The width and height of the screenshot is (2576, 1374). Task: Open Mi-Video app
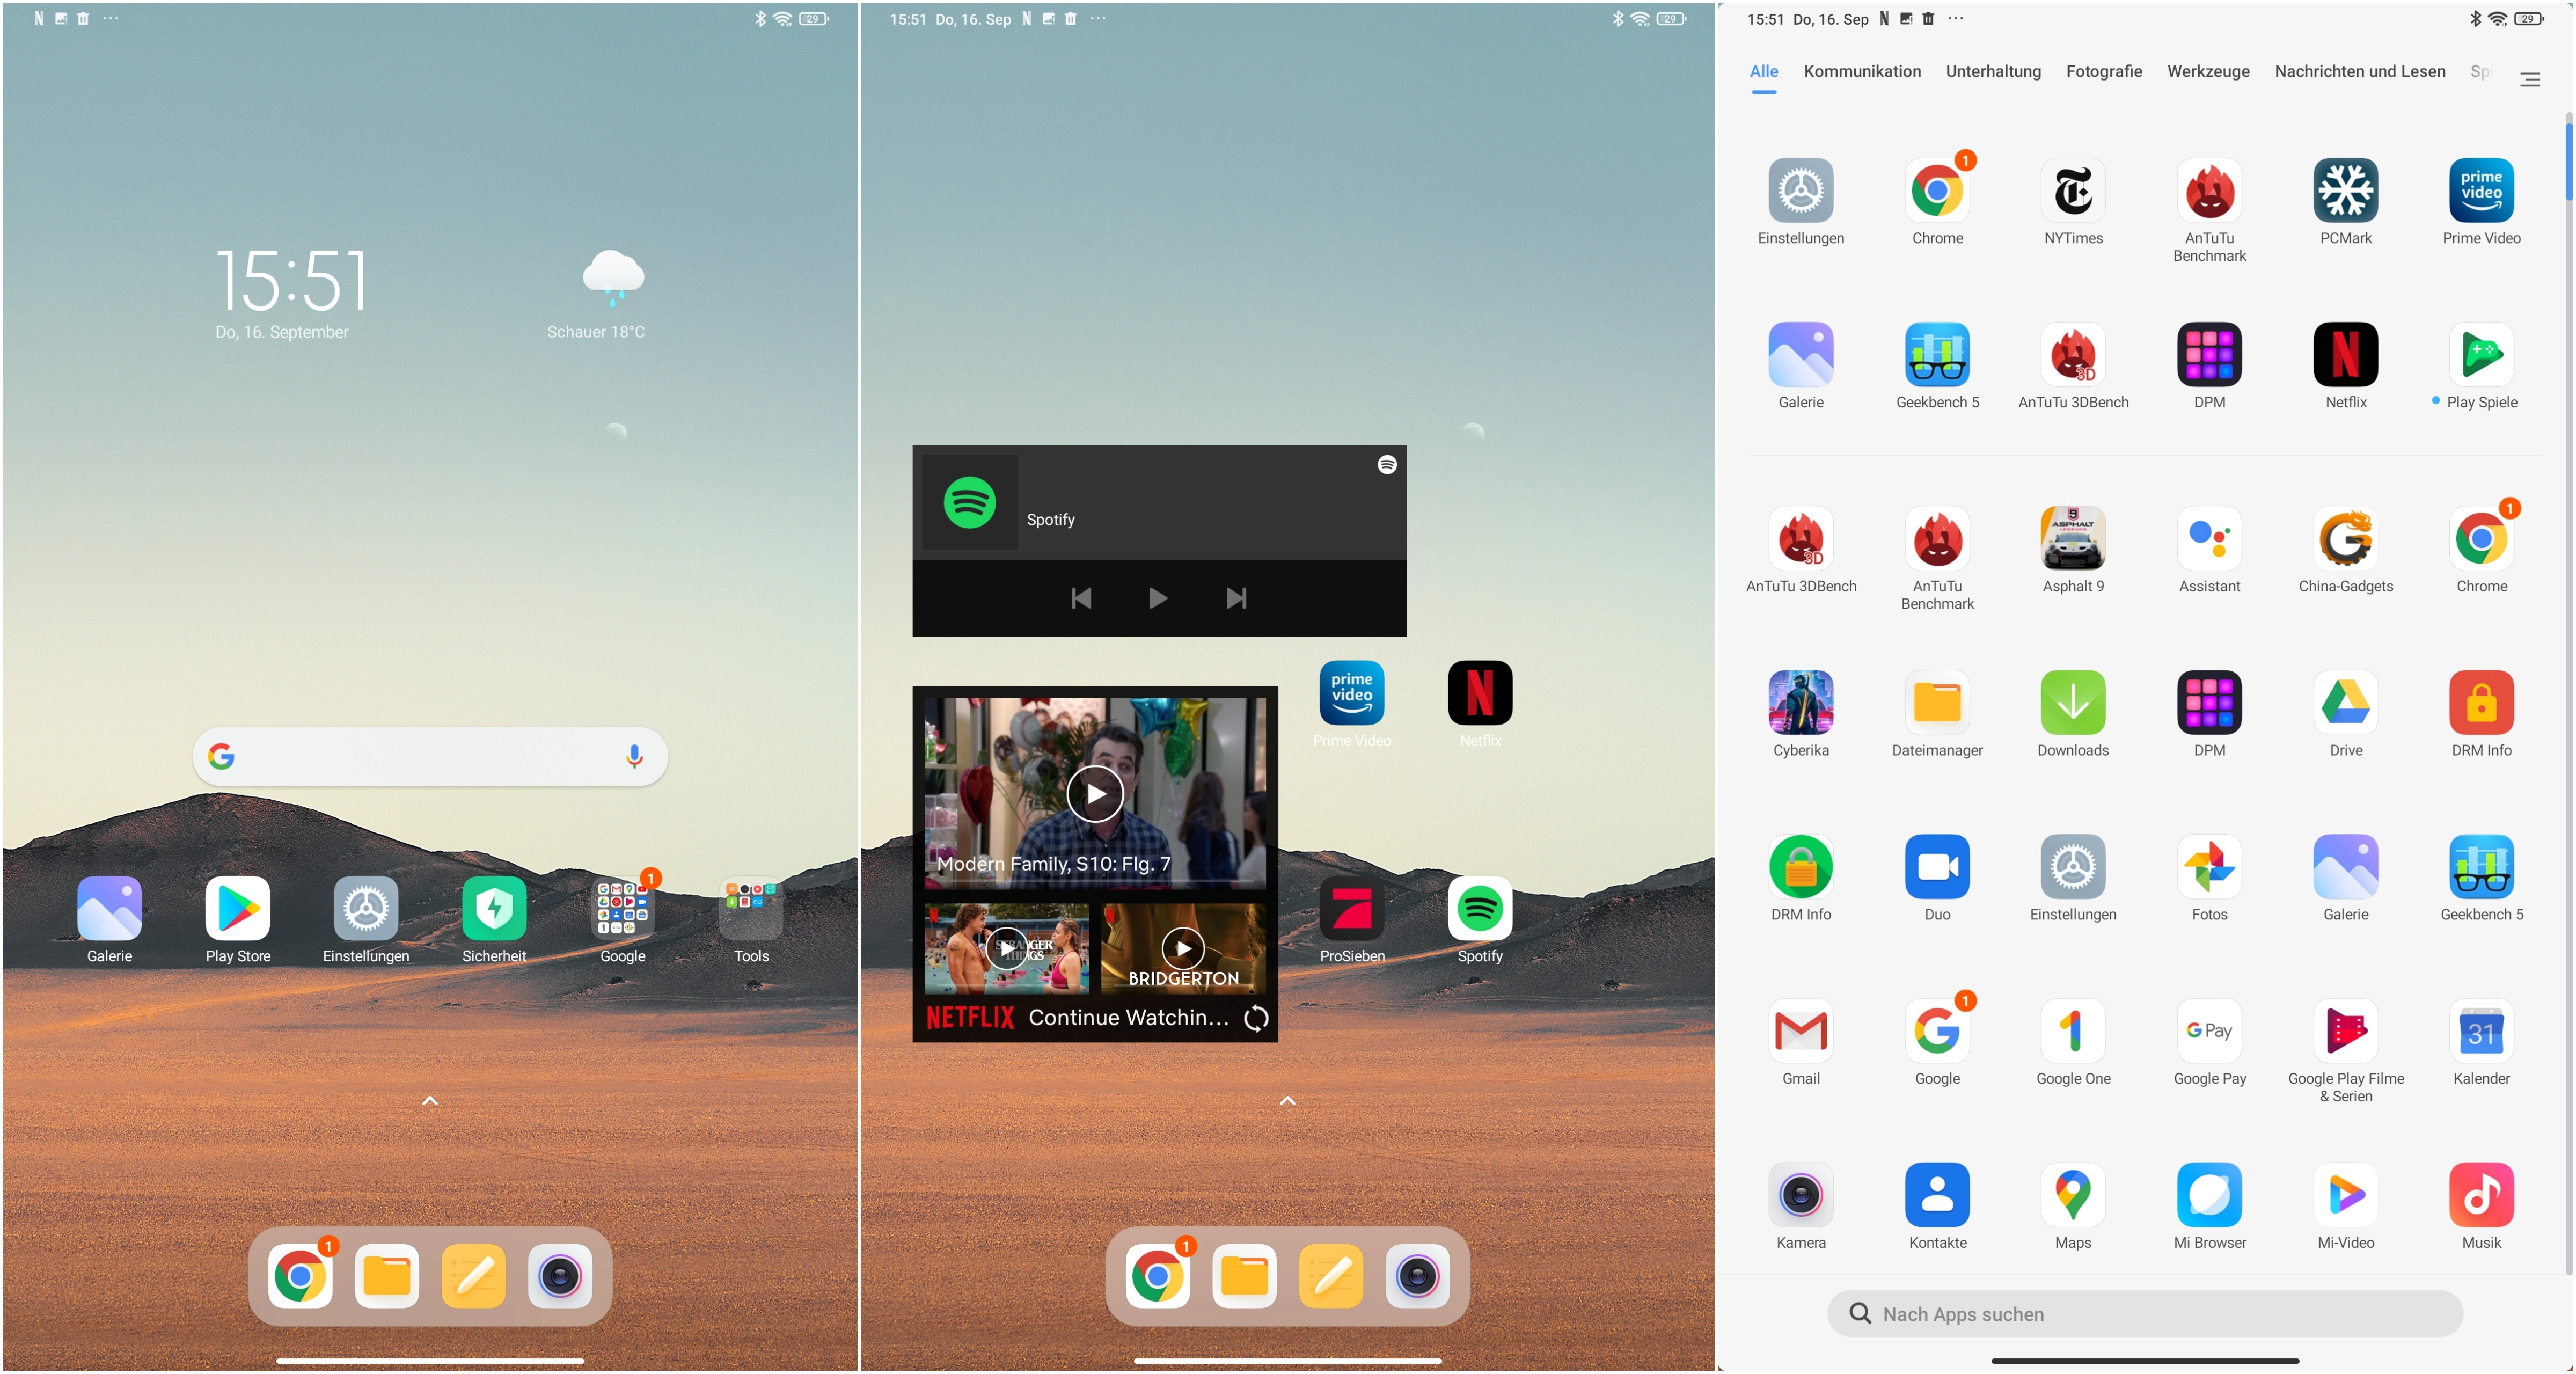click(2345, 1194)
